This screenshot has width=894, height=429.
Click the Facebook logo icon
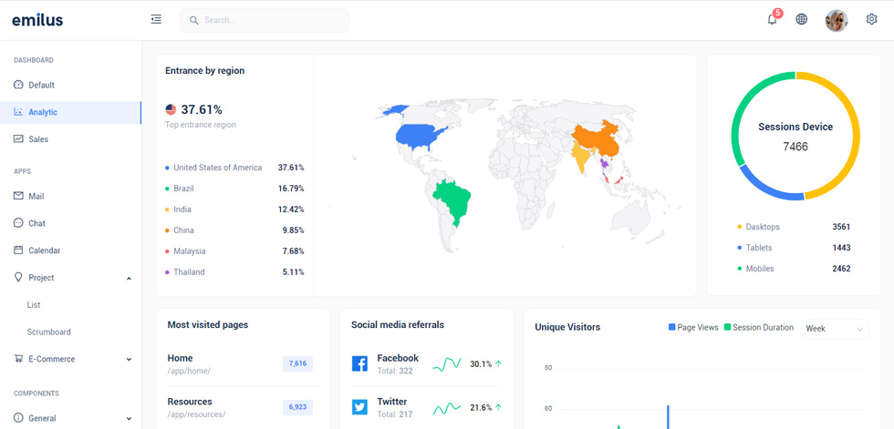tap(359, 363)
